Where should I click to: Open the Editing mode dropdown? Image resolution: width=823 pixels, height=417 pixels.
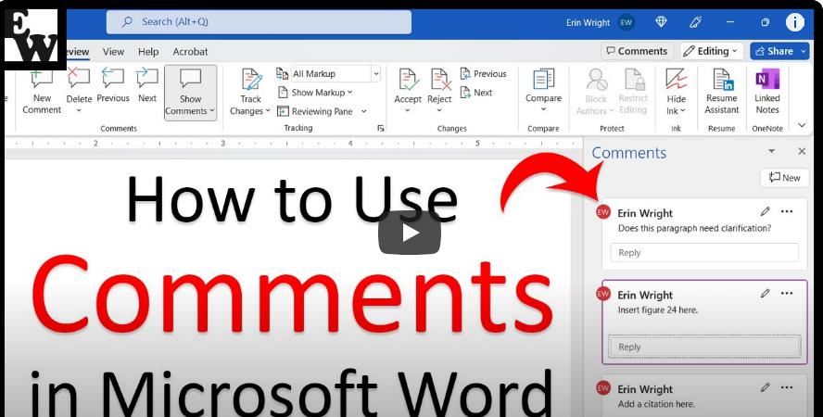coord(713,51)
